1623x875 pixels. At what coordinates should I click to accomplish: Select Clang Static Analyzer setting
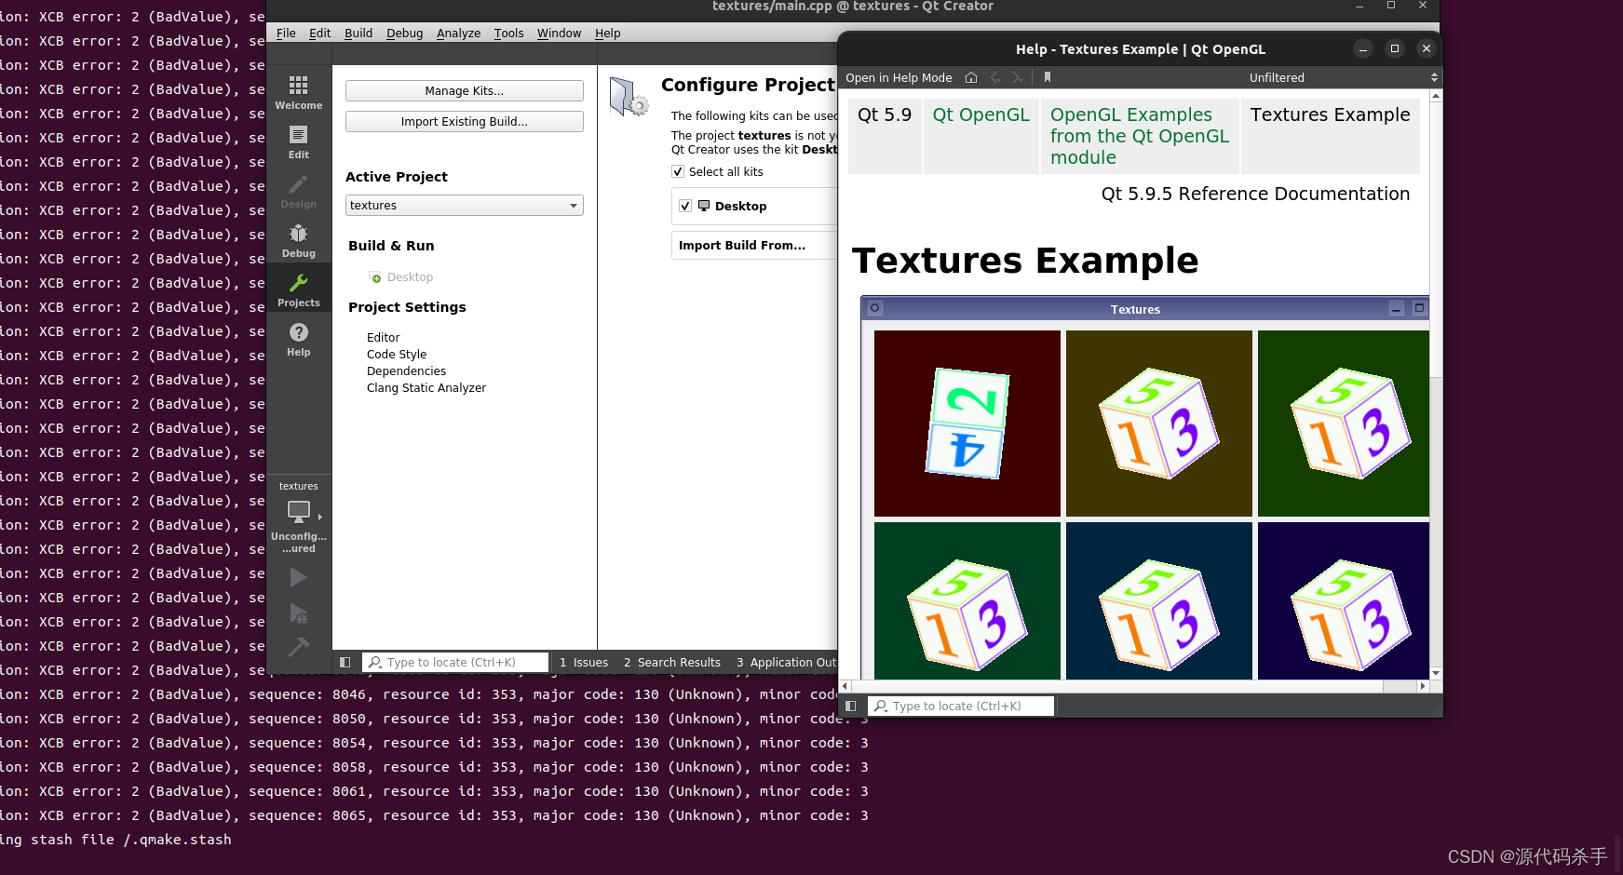click(x=426, y=387)
